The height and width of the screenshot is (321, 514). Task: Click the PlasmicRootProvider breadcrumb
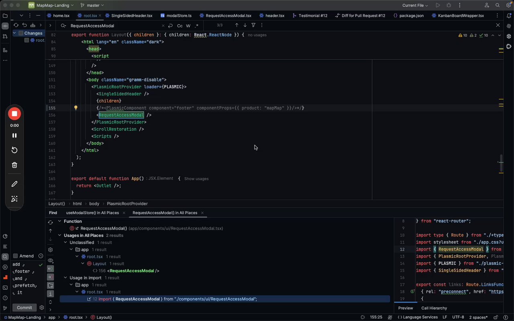click(x=127, y=203)
